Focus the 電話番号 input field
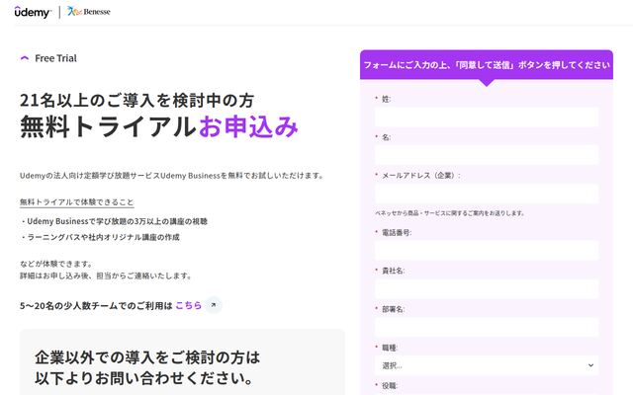This screenshot has height=395, width=633. click(x=487, y=251)
